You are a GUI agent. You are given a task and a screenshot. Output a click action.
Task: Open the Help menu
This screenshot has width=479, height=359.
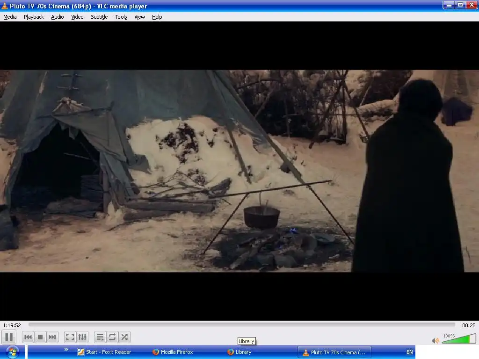(157, 17)
